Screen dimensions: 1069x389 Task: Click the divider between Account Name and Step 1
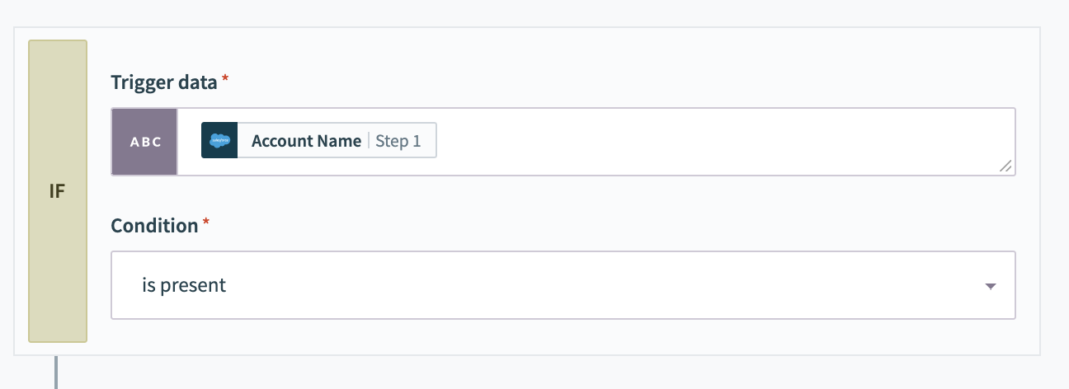369,141
